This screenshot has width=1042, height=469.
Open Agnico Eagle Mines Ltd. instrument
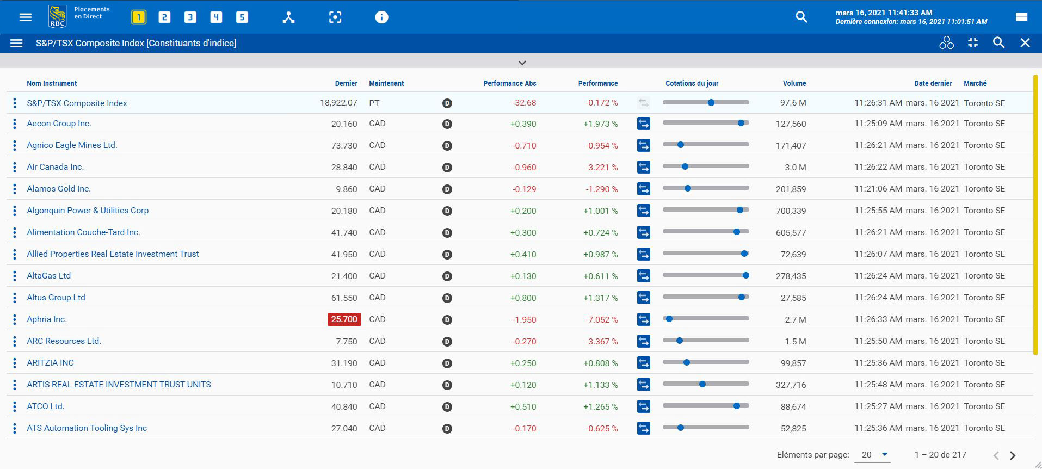[x=72, y=145]
